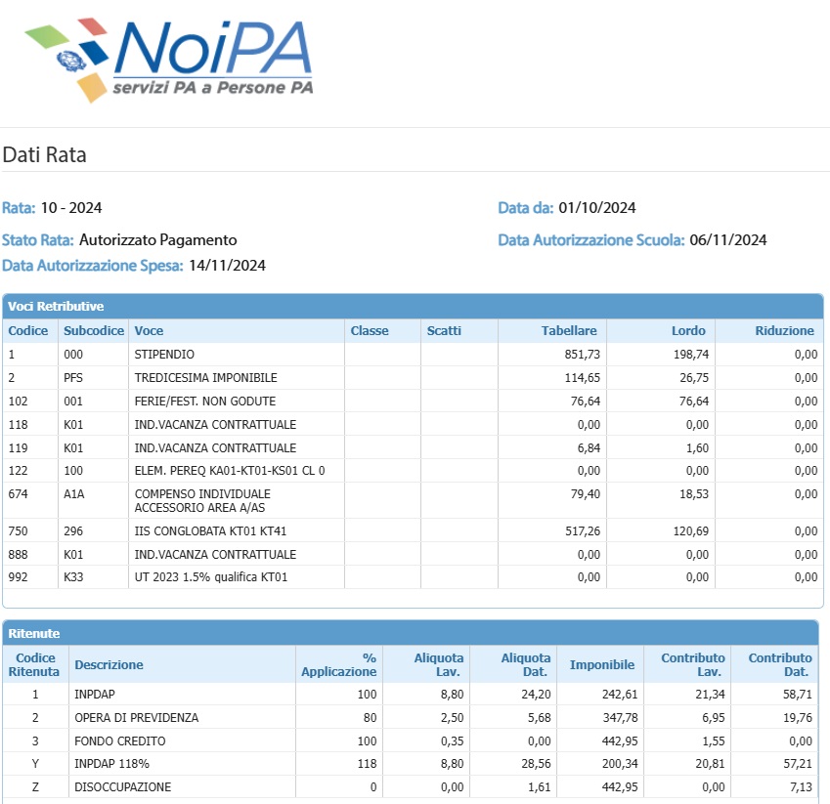Click IND.VACANZA CONTRATTUALE in row 119
830x804 pixels.
215,448
